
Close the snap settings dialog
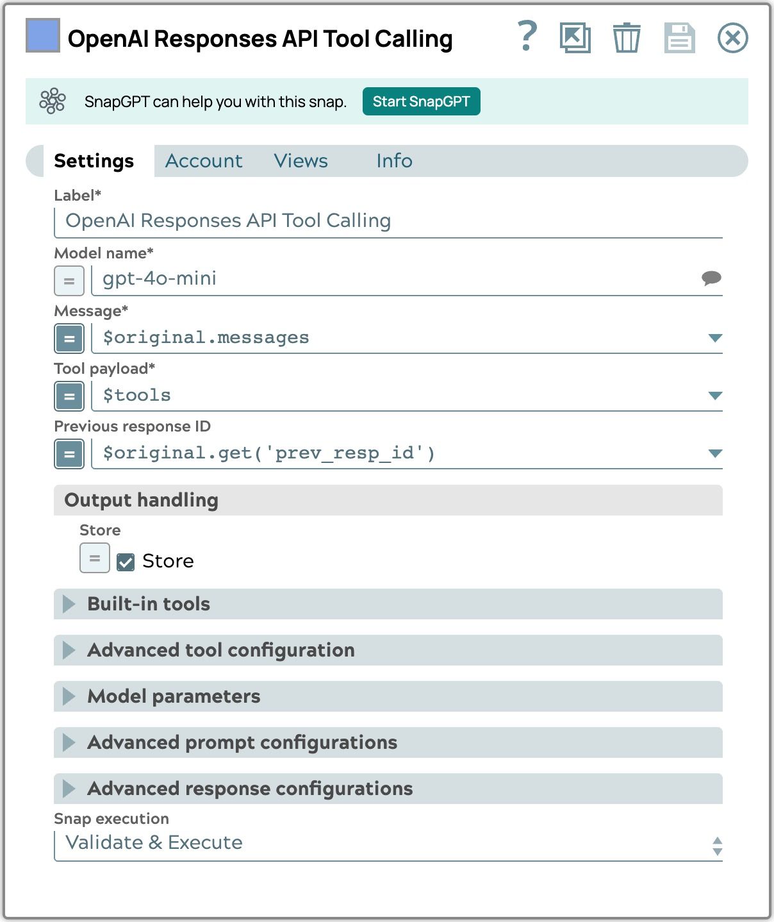click(732, 38)
